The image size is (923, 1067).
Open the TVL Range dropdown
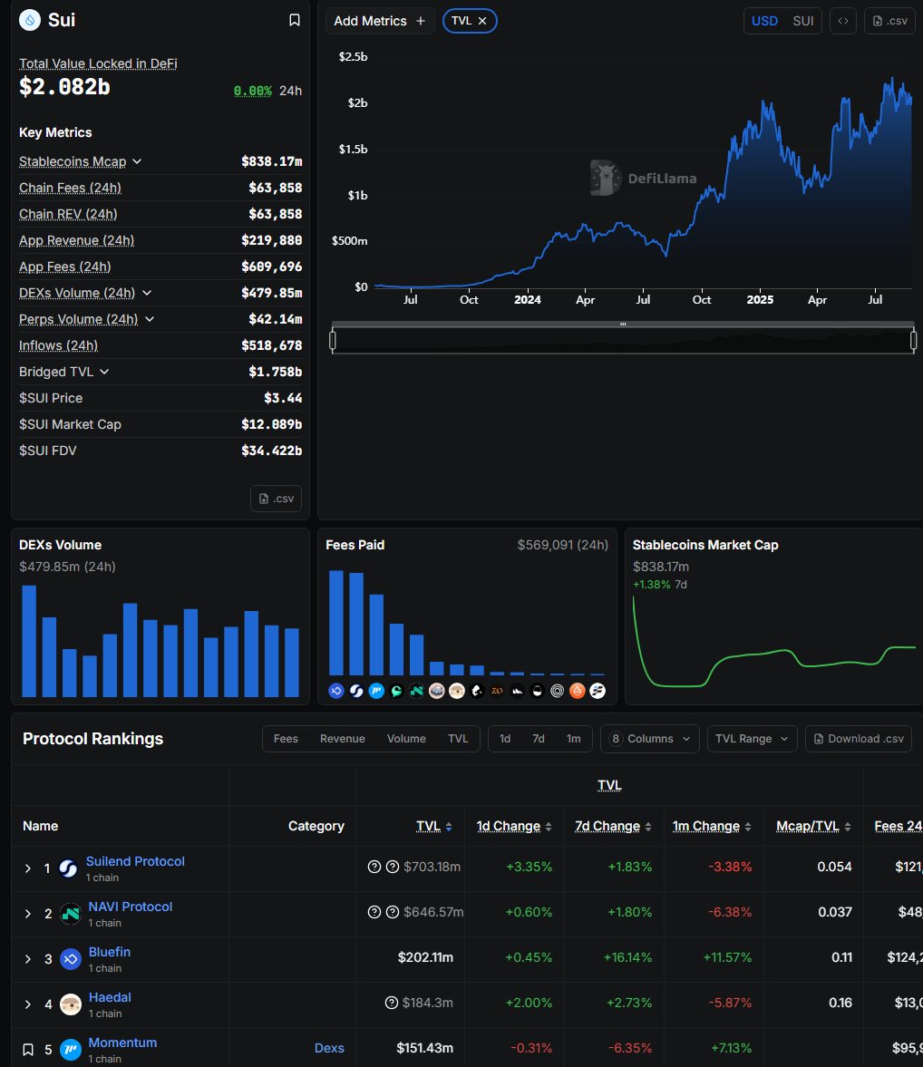(752, 739)
